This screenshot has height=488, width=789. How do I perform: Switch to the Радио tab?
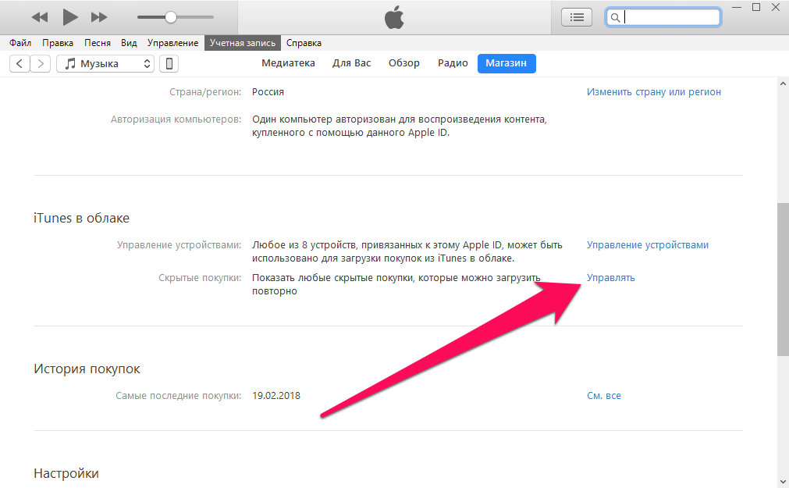[453, 63]
